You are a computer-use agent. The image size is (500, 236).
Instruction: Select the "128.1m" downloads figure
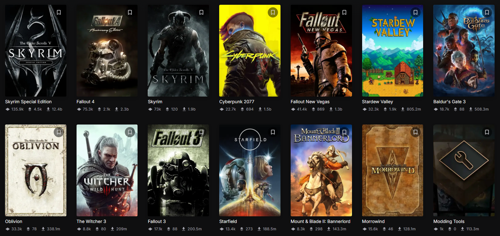click(409, 229)
